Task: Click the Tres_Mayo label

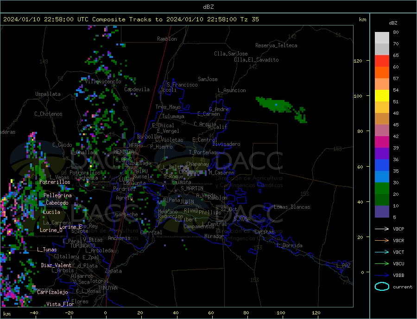Action: click(x=168, y=107)
